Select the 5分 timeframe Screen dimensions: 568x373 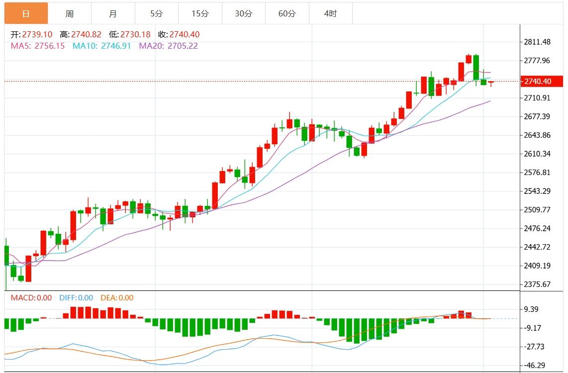point(156,13)
